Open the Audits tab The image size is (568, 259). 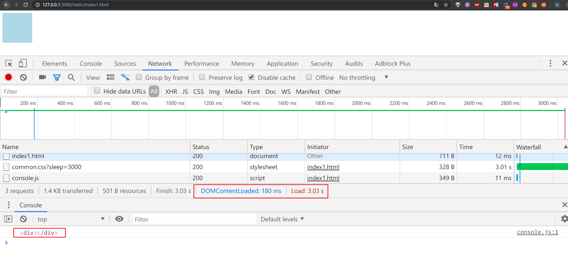(x=354, y=63)
